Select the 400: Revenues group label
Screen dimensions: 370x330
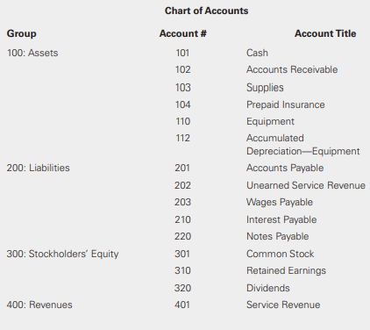coord(39,305)
